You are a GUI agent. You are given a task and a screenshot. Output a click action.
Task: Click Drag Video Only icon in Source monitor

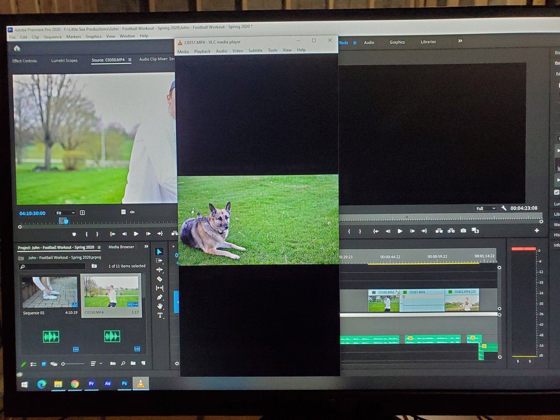(123, 212)
